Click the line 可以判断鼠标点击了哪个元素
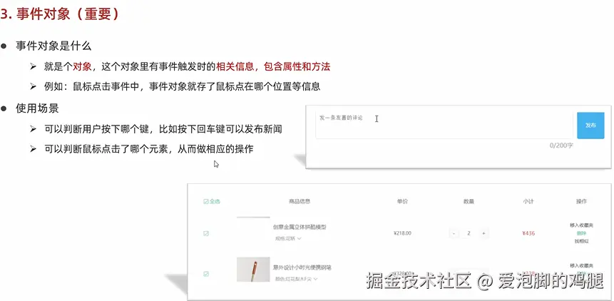This screenshot has width=614, height=301. [x=149, y=149]
